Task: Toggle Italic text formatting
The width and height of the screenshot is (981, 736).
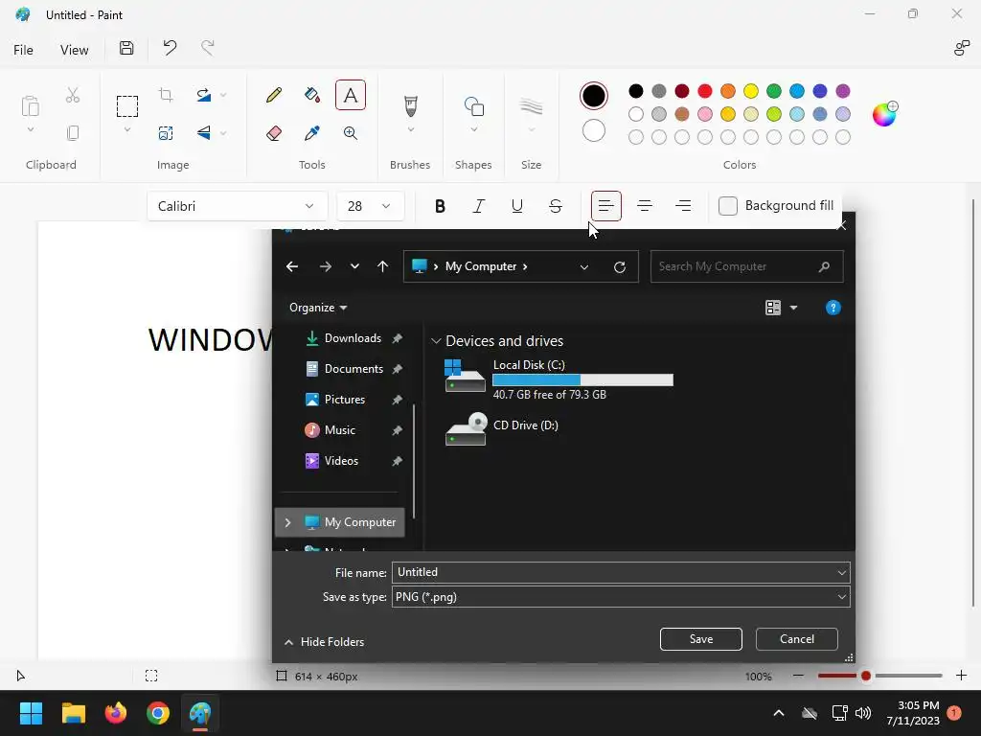Action: pos(479,206)
